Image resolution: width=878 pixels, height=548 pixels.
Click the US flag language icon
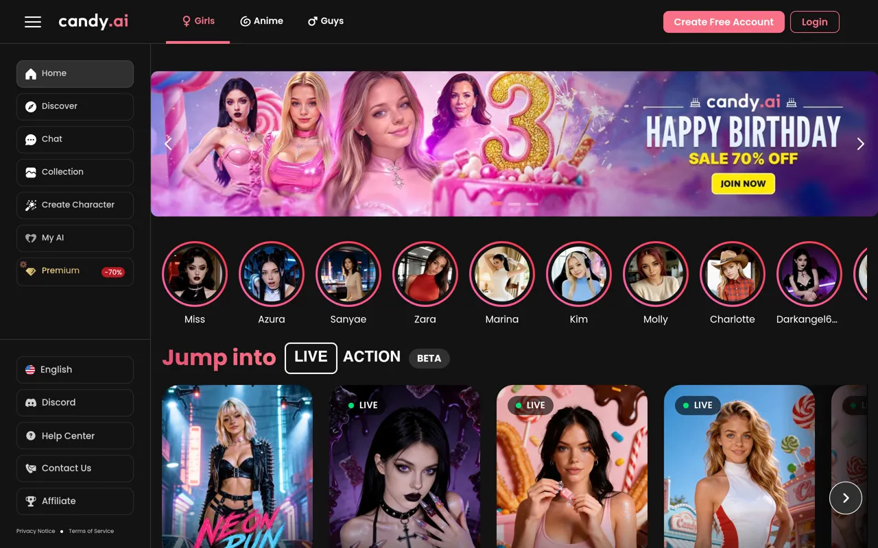(30, 370)
